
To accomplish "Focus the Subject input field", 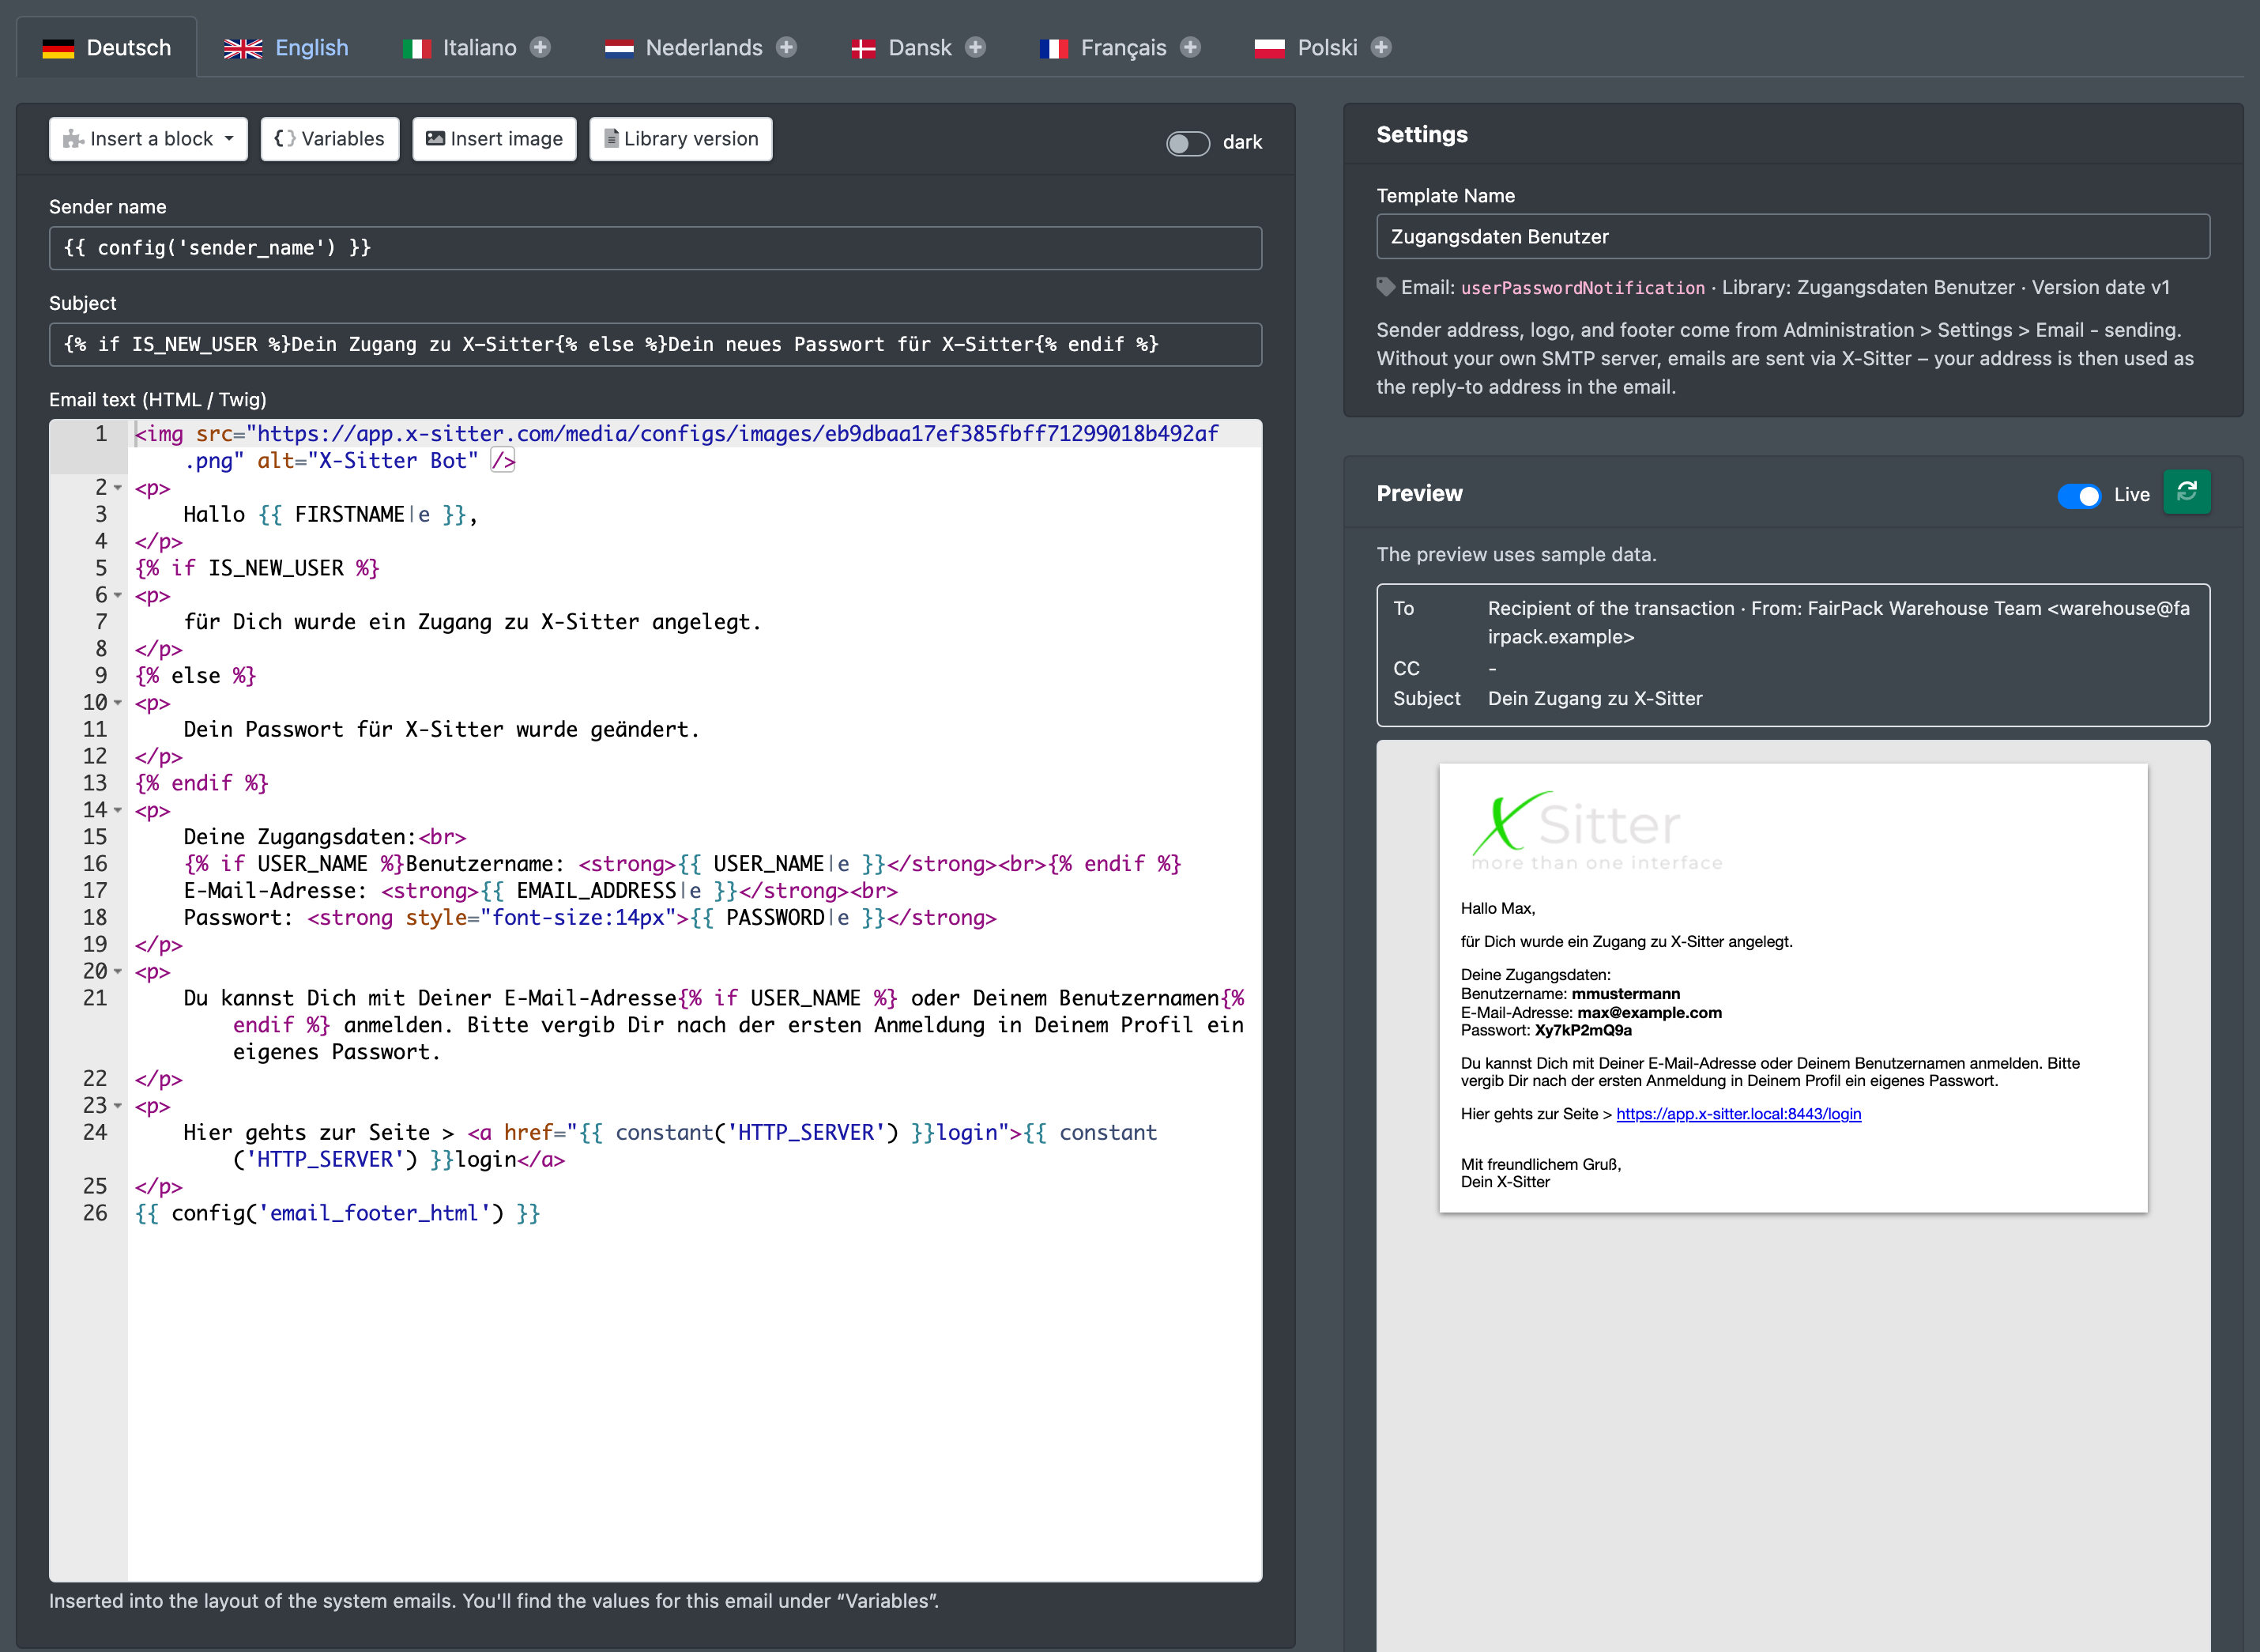I will click(x=656, y=344).
